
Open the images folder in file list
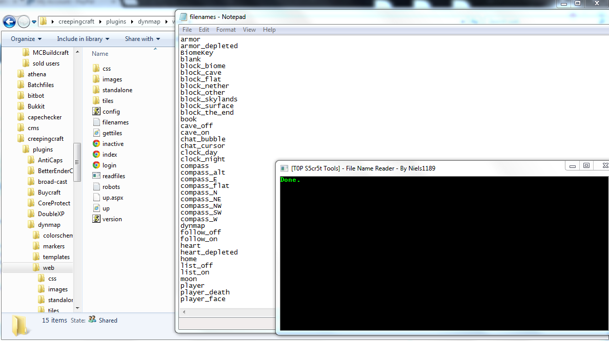(107, 79)
